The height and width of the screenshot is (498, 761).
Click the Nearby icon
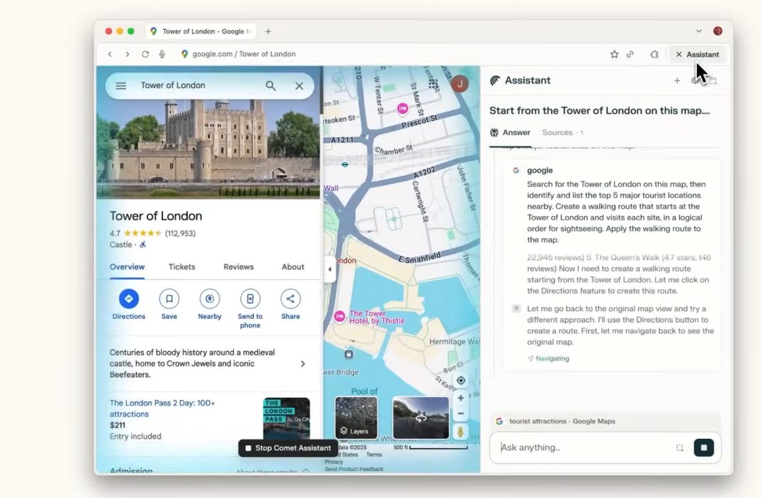pos(210,299)
